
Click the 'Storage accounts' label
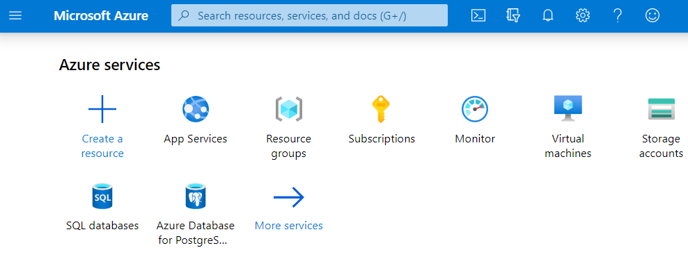click(x=662, y=146)
